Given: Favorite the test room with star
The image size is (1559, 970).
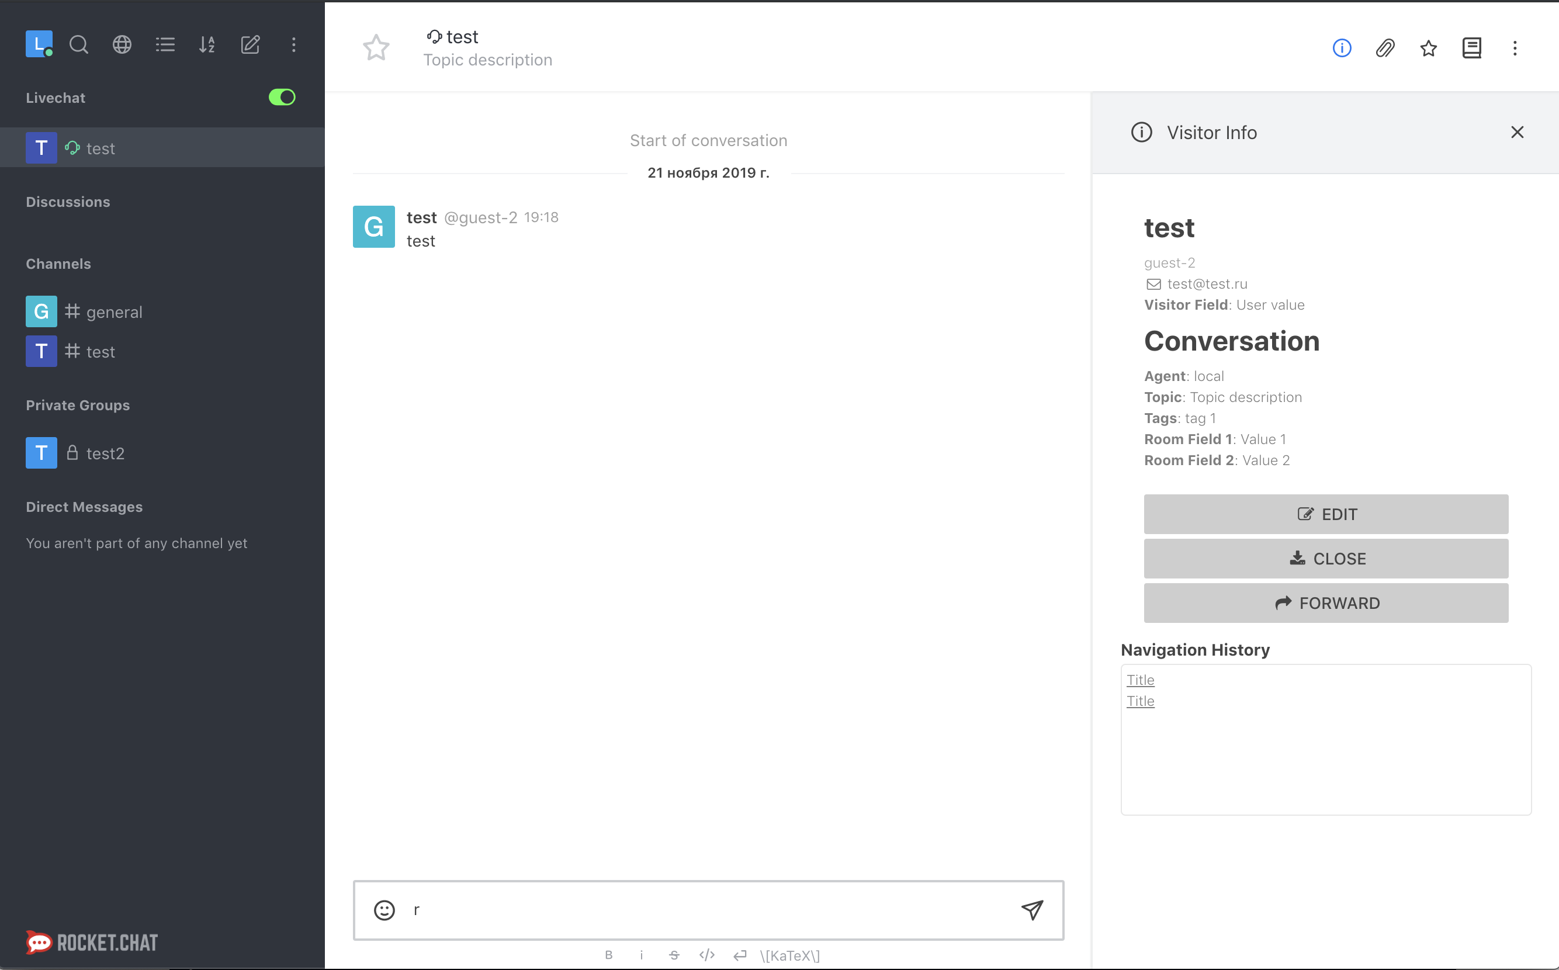Looking at the screenshot, I should point(376,47).
